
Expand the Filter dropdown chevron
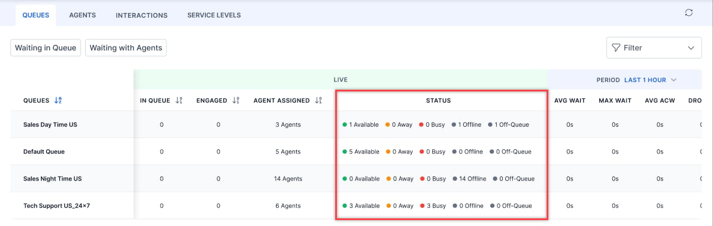pyautogui.click(x=690, y=48)
